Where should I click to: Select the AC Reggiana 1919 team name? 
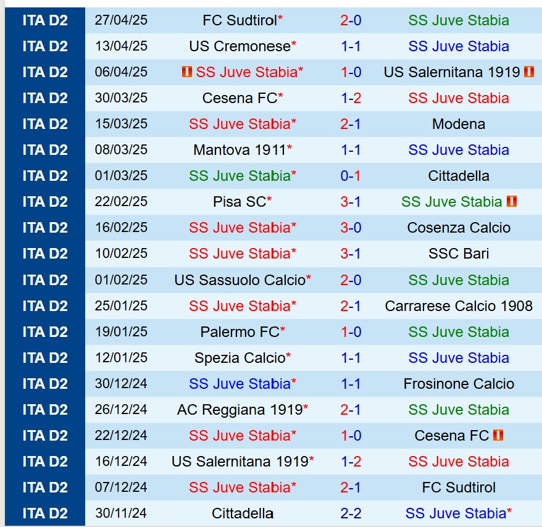[240, 410]
